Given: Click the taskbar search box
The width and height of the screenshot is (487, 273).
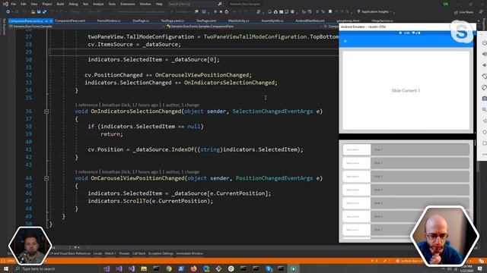Looking at the screenshot, I should tap(56, 268).
